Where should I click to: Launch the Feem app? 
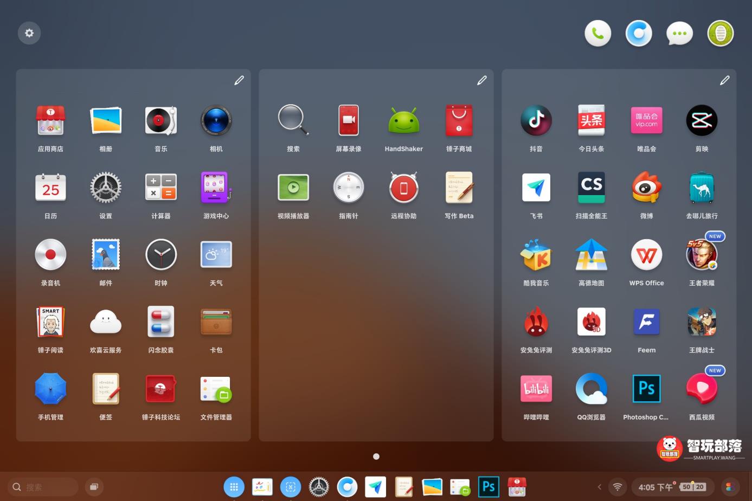647,322
